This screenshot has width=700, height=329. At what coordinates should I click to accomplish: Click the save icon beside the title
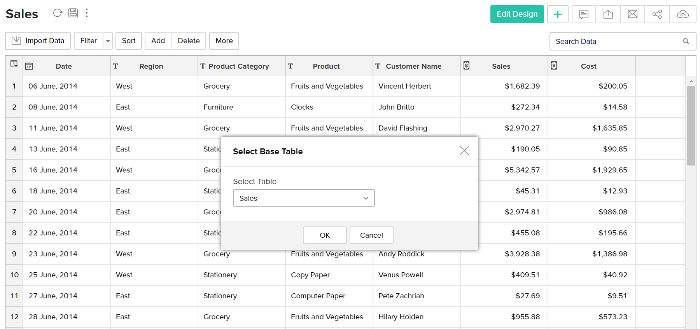(x=73, y=13)
